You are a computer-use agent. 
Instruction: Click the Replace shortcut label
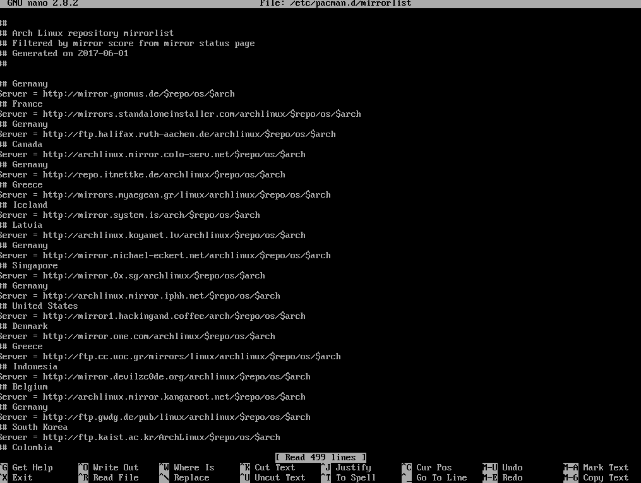click(191, 478)
